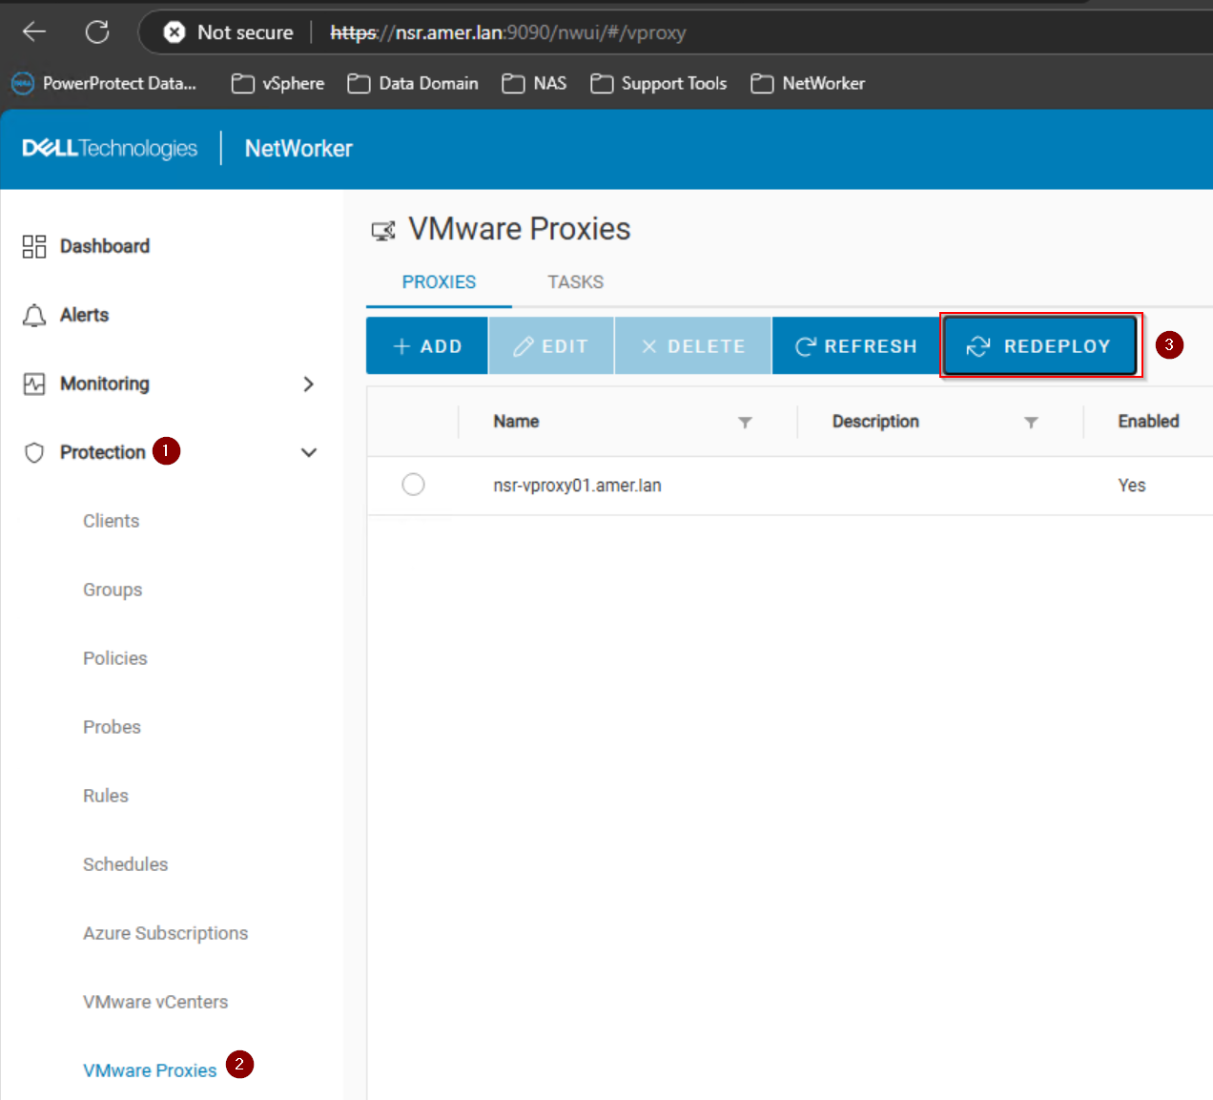This screenshot has width=1213, height=1100.
Task: Open Probes under Protection
Action: click(112, 727)
